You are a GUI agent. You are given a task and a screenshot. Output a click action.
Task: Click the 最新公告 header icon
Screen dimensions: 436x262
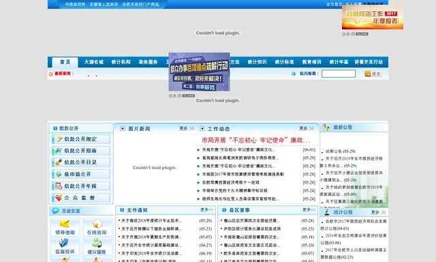click(326, 127)
